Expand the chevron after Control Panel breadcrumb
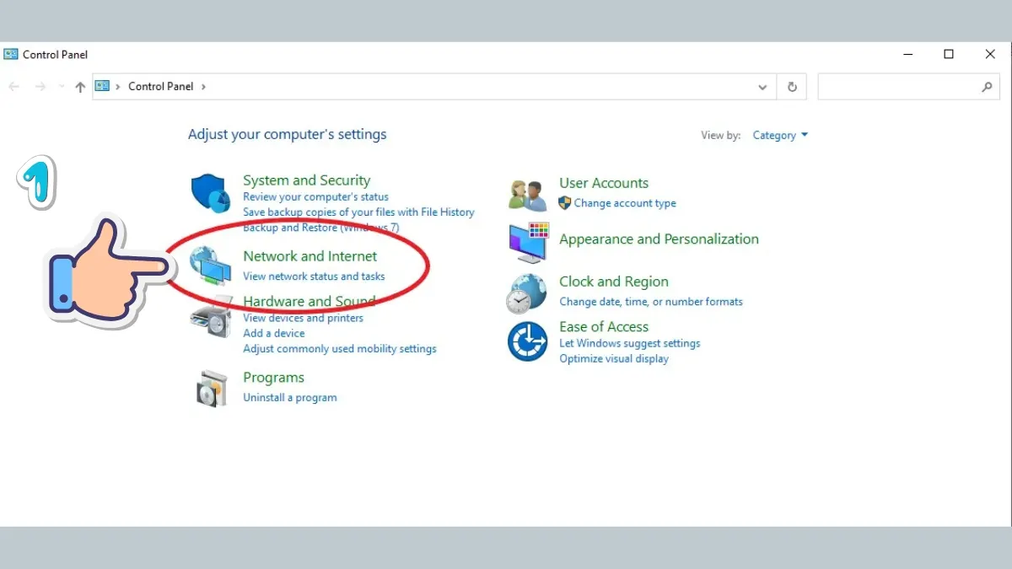Screen dimensions: 1012x569 [203, 87]
